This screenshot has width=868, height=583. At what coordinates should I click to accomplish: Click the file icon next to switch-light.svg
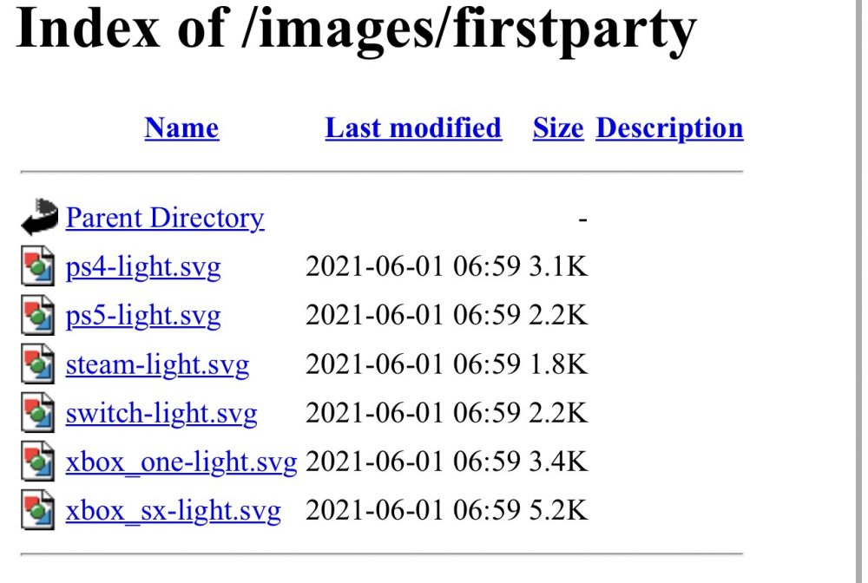click(38, 414)
